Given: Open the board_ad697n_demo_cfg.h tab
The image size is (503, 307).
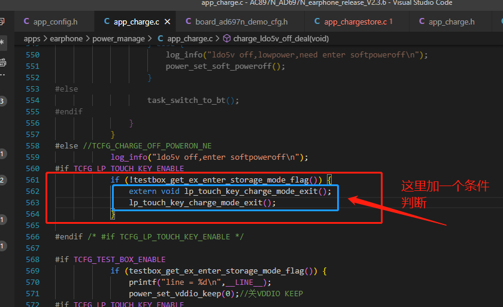Looking at the screenshot, I should coord(241,22).
